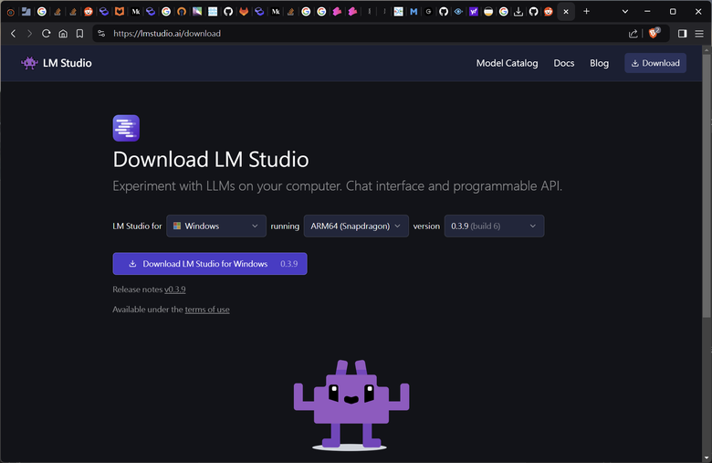The image size is (712, 463).
Task: Open Brave Shields lion icon
Action: (654, 33)
